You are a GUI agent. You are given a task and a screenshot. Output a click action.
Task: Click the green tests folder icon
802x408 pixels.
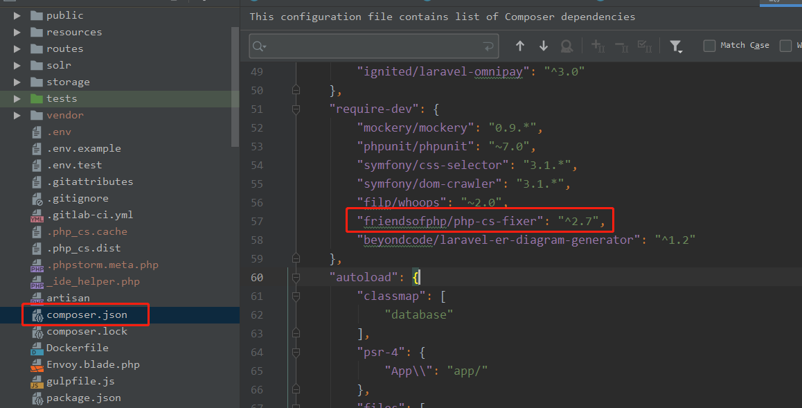coord(36,98)
